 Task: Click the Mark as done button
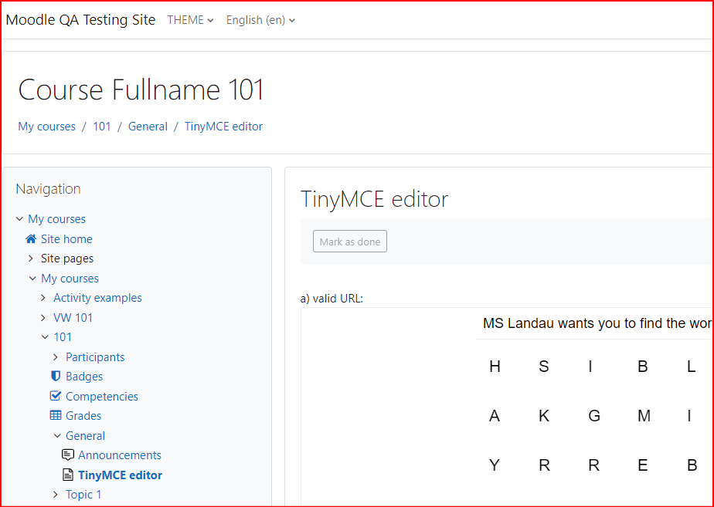point(350,242)
